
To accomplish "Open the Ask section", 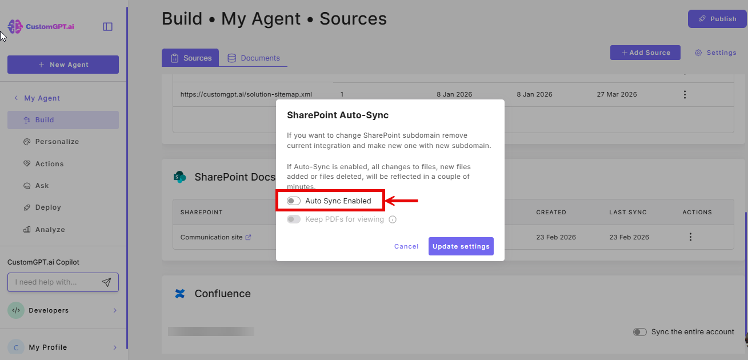I will 63,185.
